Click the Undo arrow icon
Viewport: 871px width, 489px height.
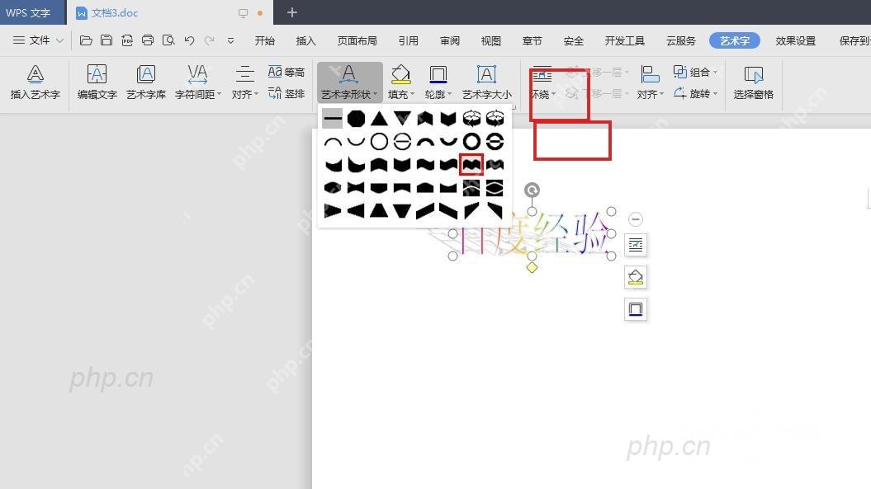click(x=189, y=40)
